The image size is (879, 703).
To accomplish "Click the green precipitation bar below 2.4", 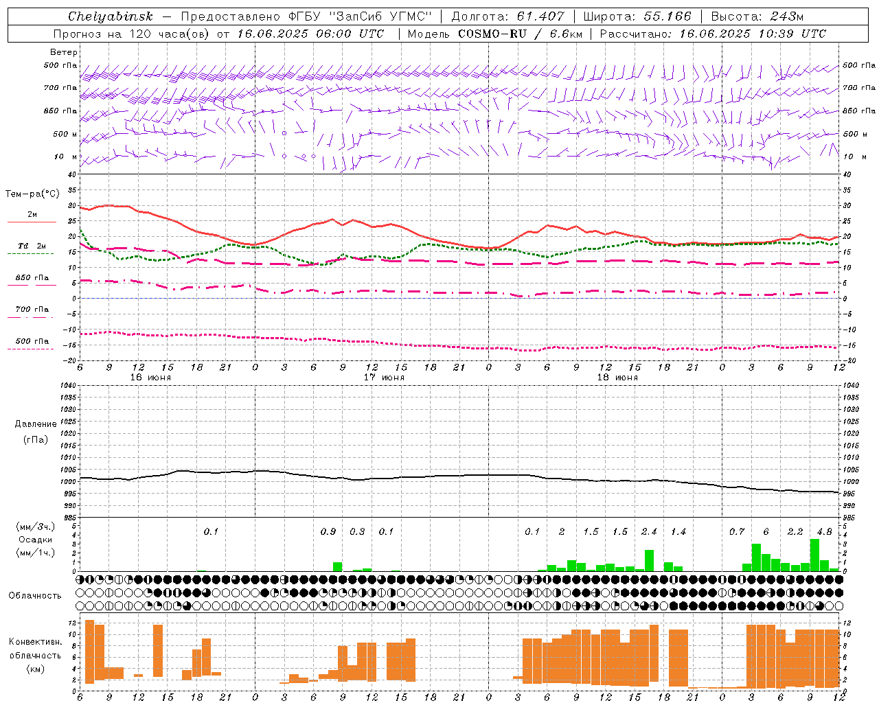I will 649,560.
